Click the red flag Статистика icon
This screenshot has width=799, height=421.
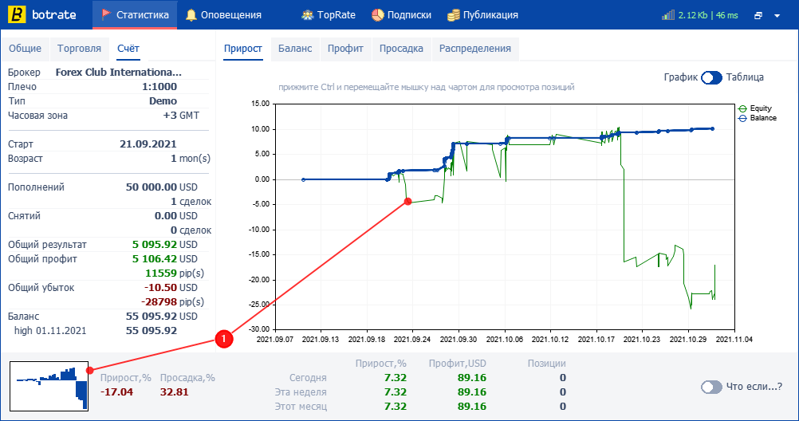point(106,15)
